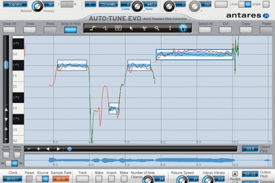Image resolution: width=275 pixels, height=183 pixels.
Task: Select the Magnifying glass zoom tool
Action: [157, 28]
